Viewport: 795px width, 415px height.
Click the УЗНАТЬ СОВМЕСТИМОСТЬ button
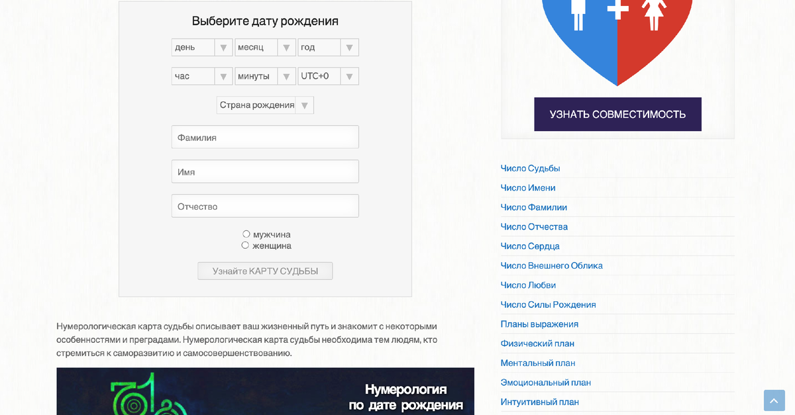tap(617, 115)
